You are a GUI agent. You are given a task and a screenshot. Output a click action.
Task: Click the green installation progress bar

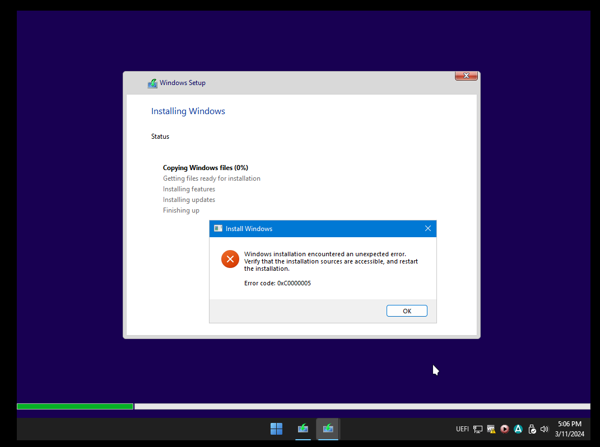click(x=75, y=407)
